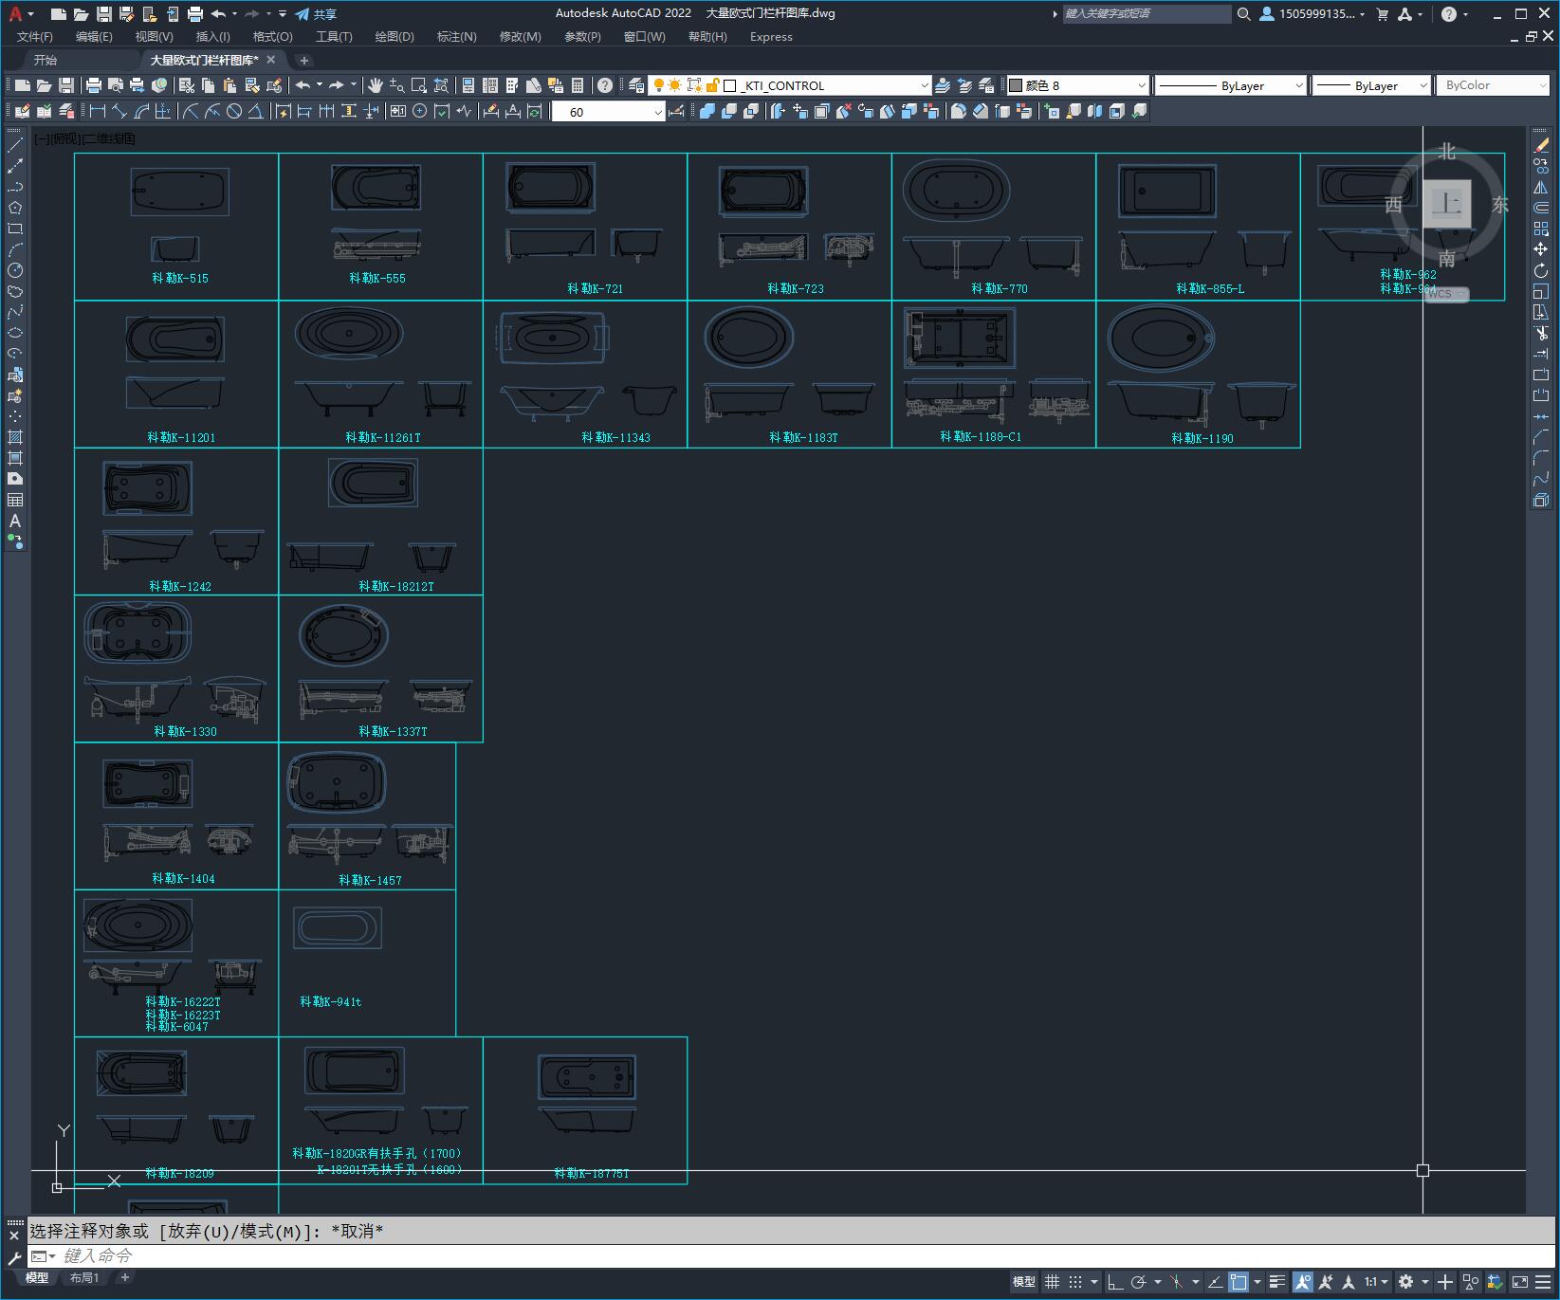1560x1300 pixels.
Task: Switch to the 布局1 layout tab
Action: [84, 1277]
